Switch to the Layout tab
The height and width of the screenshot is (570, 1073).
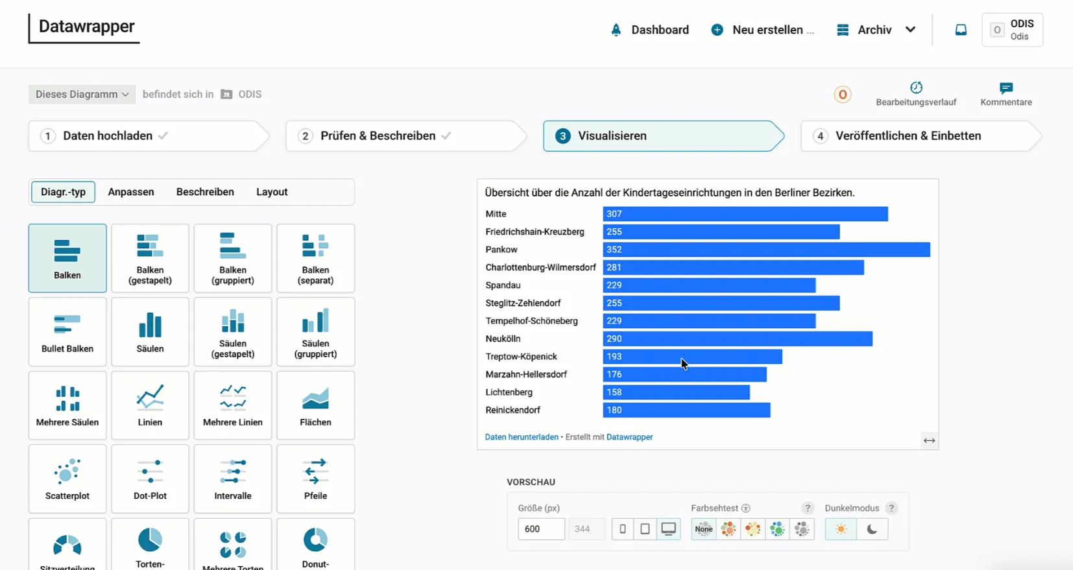tap(272, 192)
